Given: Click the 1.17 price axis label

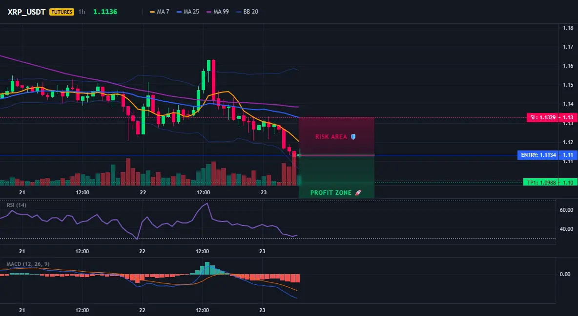Looking at the screenshot, I should click(x=568, y=47).
